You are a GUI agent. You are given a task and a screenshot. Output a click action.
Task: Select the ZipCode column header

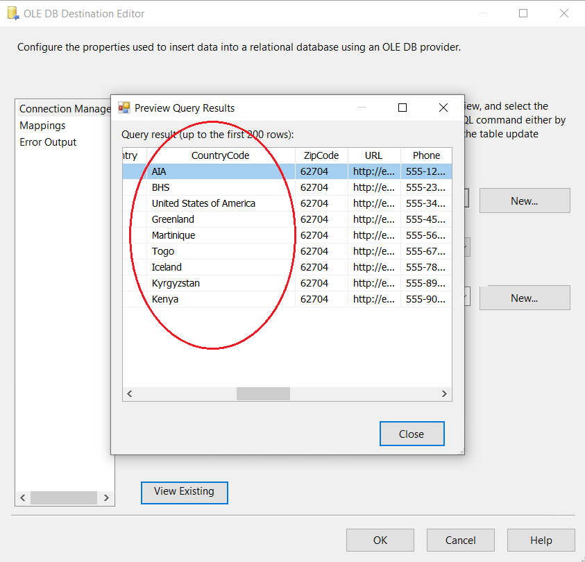point(321,155)
